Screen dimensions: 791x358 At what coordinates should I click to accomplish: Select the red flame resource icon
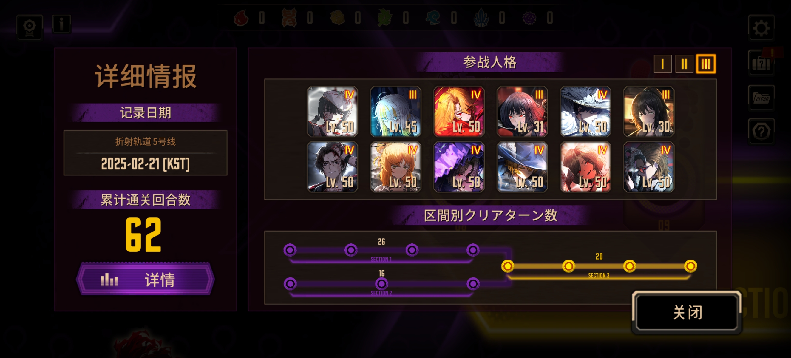pos(241,18)
